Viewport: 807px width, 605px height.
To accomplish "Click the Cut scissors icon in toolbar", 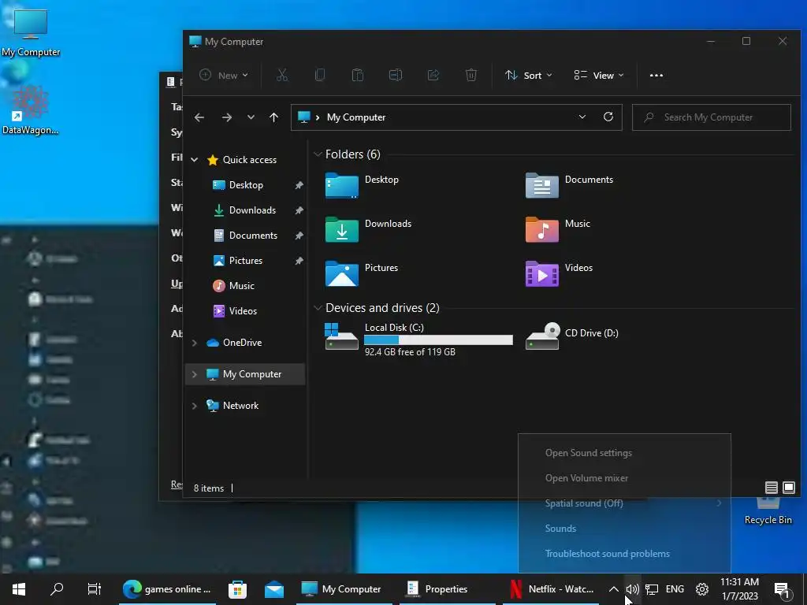I will (x=282, y=75).
